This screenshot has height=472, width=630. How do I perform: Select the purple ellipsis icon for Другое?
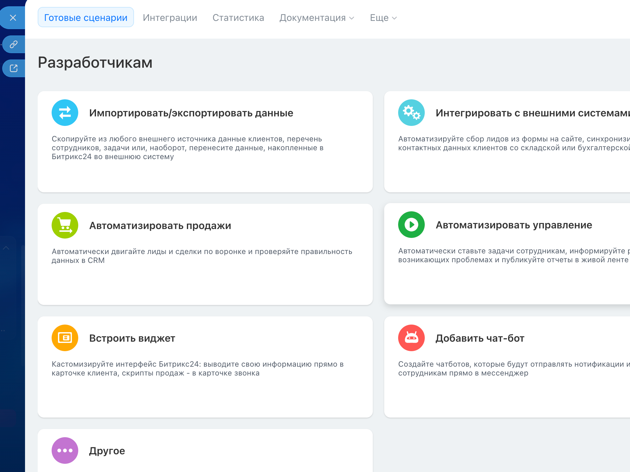(65, 450)
